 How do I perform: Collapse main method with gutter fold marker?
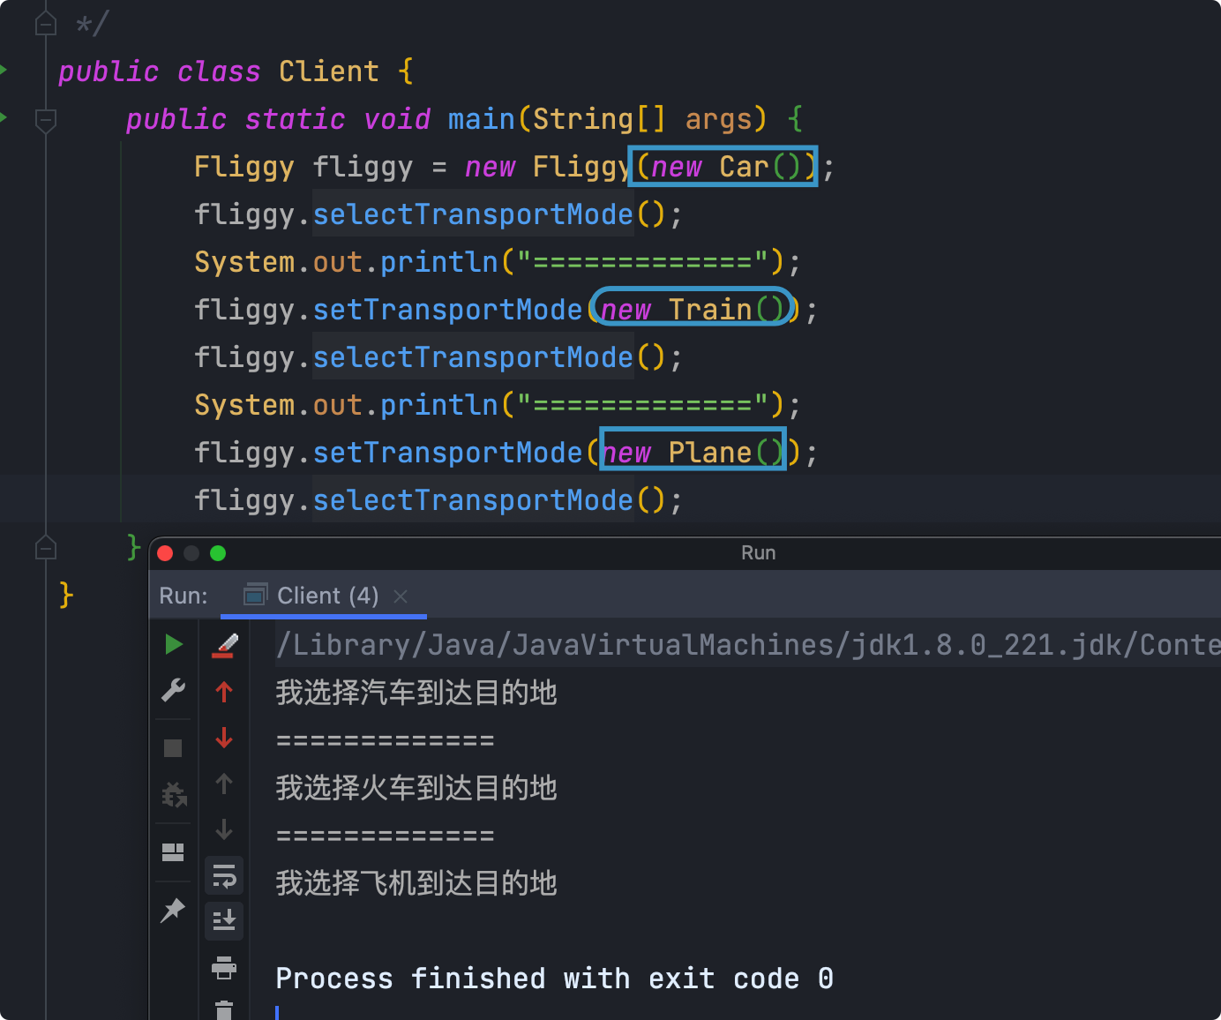pos(46,119)
